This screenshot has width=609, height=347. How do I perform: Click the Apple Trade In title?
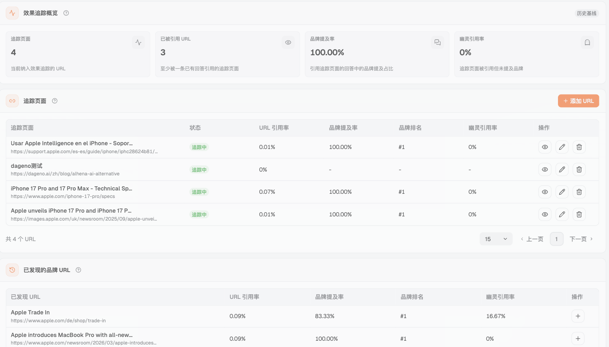[x=30, y=312]
